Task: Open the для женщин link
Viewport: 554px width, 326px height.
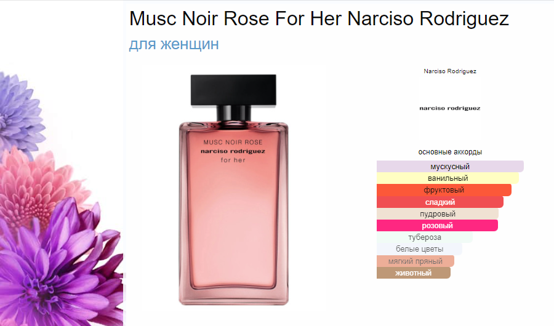Action: tap(174, 44)
